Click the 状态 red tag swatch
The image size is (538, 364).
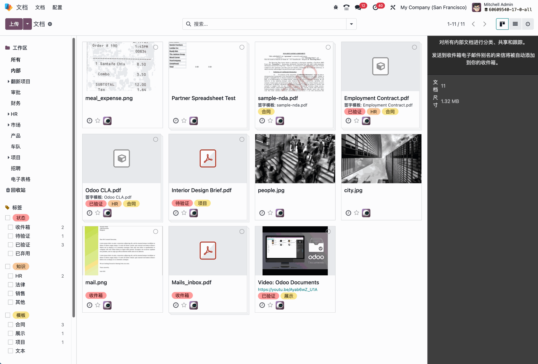click(21, 218)
